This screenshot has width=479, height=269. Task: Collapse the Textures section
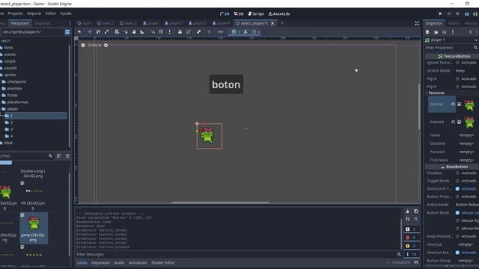click(436, 93)
